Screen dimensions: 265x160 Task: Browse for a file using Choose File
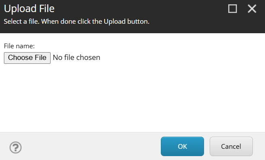point(27,58)
